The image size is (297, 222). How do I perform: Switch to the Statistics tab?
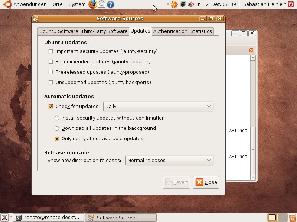[201, 31]
